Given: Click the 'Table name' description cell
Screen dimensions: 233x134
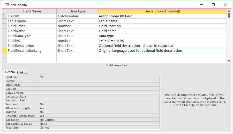Looking at the screenshot, I should click(x=162, y=21).
